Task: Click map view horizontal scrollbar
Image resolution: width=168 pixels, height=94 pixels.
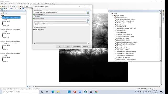Action: pos(97,86)
